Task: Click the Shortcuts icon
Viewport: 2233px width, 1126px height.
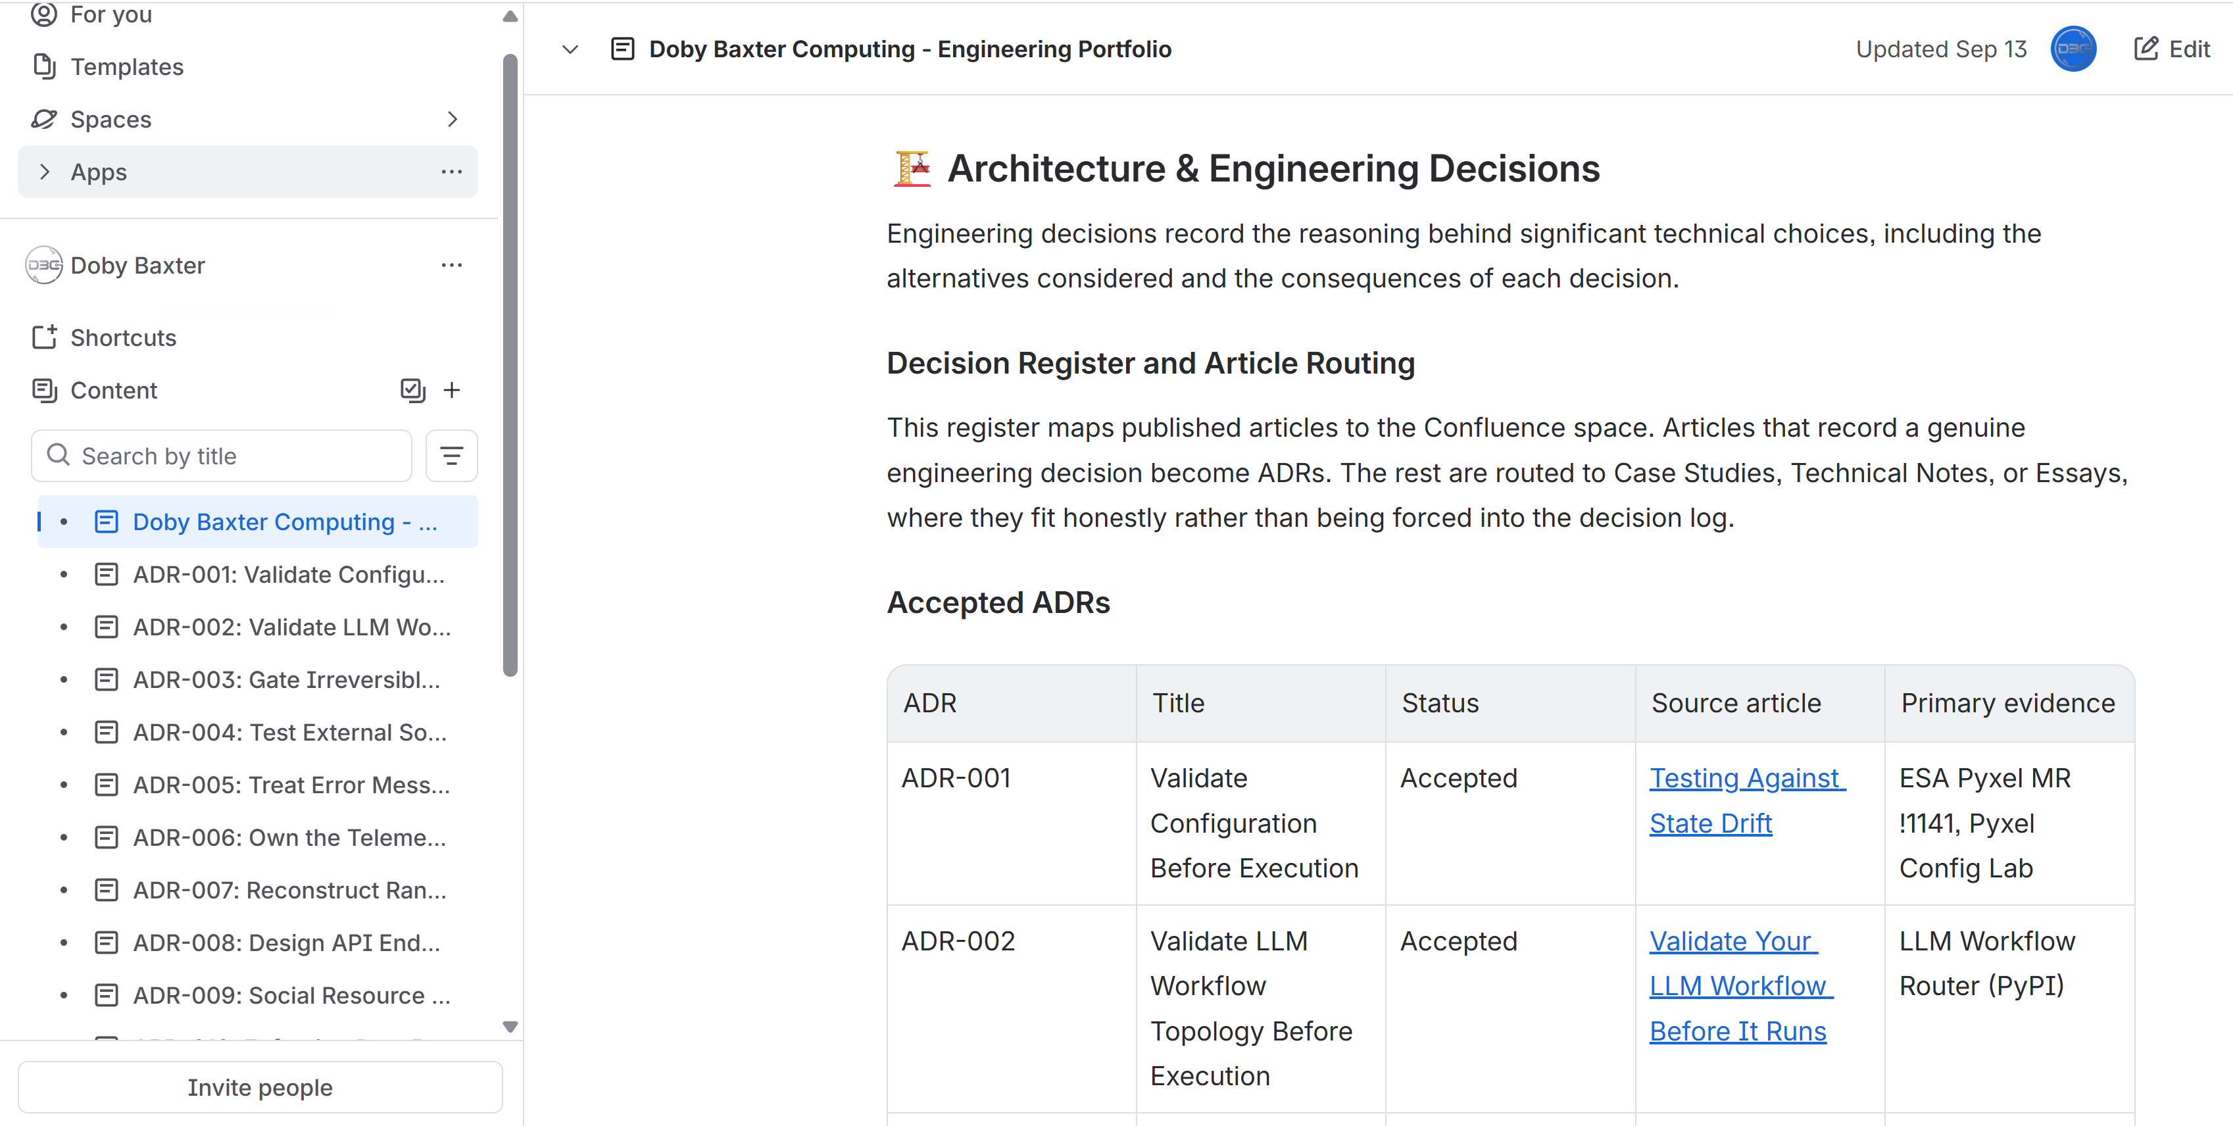Action: point(44,337)
